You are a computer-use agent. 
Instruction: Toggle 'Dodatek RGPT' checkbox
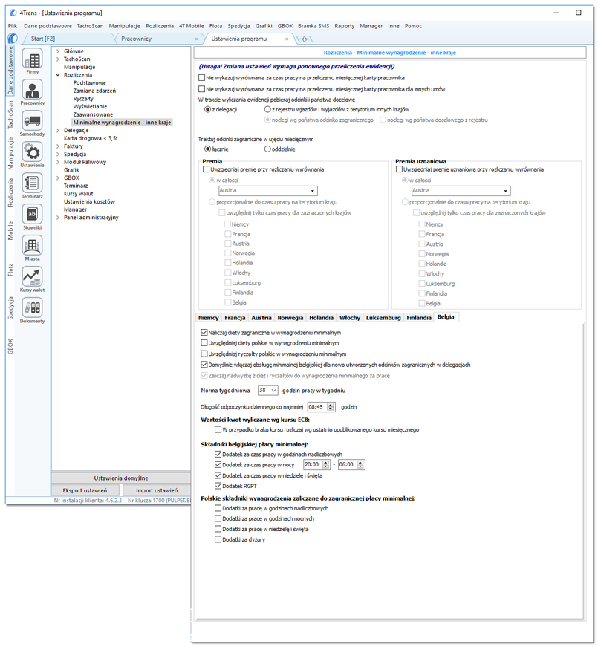pyautogui.click(x=218, y=486)
